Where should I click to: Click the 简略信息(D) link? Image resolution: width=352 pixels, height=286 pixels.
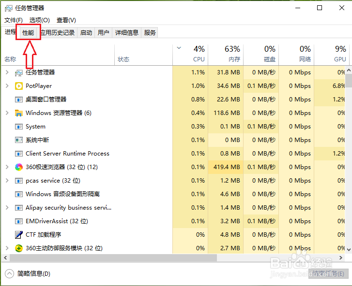(34, 274)
